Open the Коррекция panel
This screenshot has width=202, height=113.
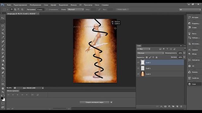(x=194, y=24)
